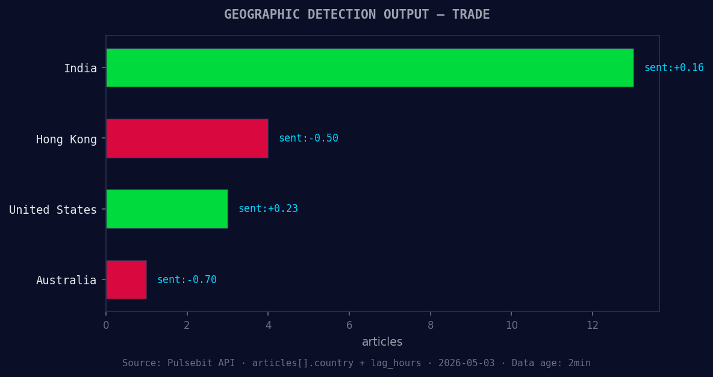Screen dimensions: 713x377
Task: Click the 'sent:-0.50' annotation
Action: tap(308, 139)
